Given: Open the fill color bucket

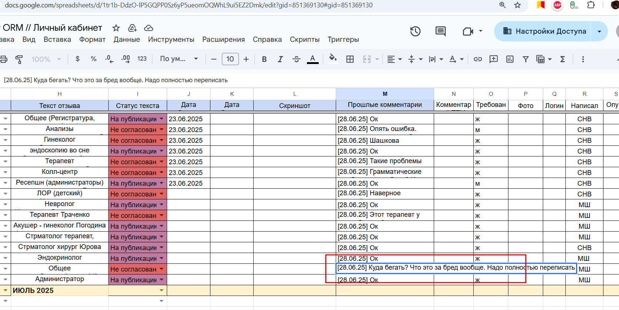Looking at the screenshot, I should point(333,59).
